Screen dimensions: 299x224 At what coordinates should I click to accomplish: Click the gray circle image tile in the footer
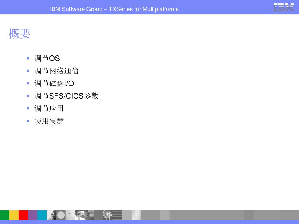pos(61,215)
